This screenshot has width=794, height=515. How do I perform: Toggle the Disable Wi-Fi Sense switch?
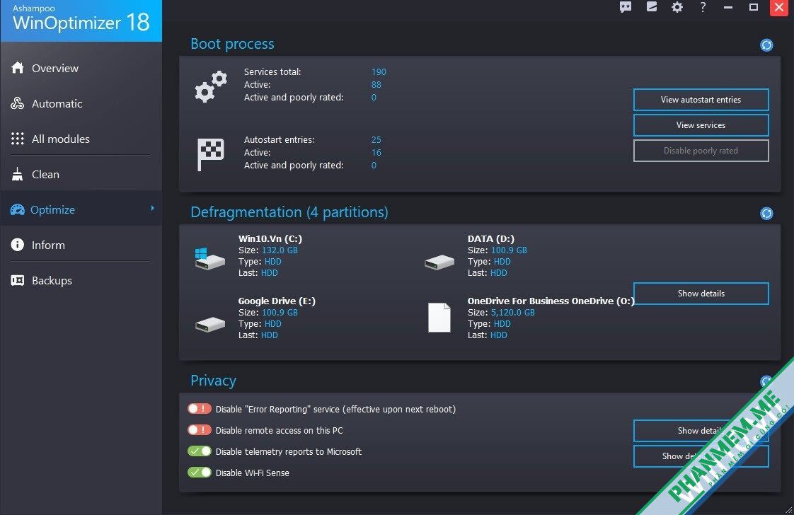[x=200, y=473]
